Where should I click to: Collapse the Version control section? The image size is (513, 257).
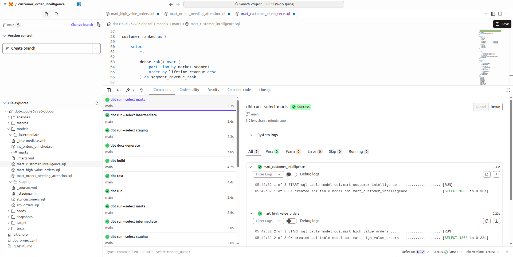point(5,36)
